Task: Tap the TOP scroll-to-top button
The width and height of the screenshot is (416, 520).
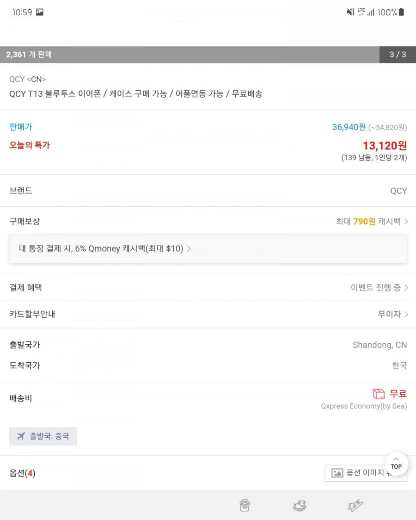Action: 396,464
